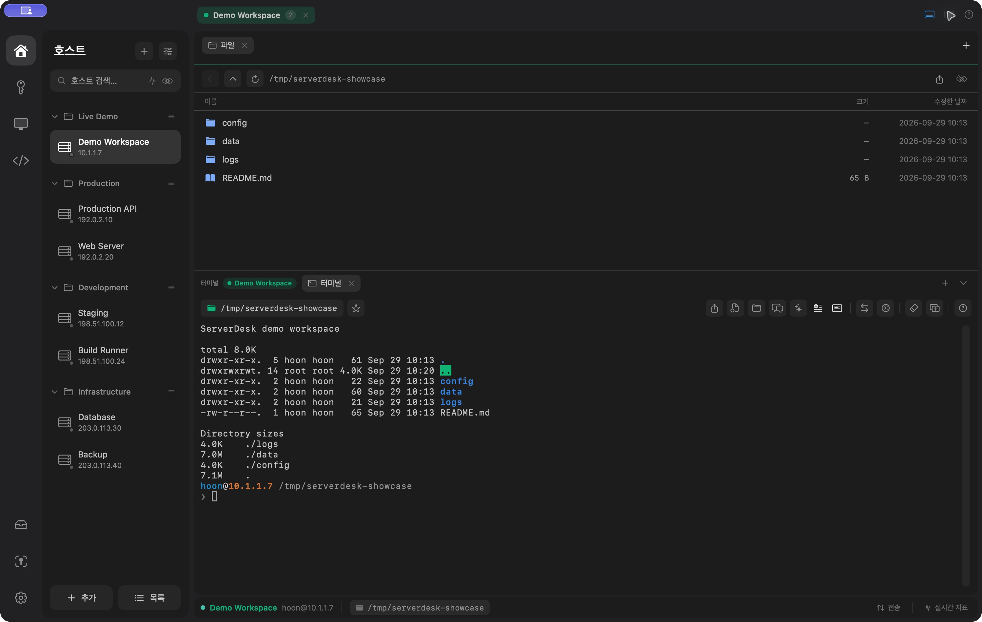
Task: Click the upload share icon in file browser
Action: (x=940, y=79)
